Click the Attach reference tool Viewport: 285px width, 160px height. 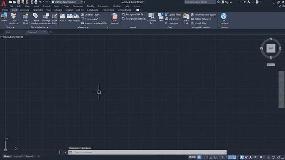pos(62,17)
